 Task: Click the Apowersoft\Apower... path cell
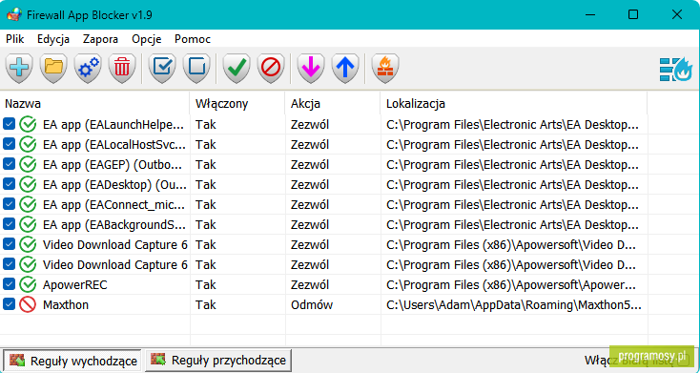(511, 285)
